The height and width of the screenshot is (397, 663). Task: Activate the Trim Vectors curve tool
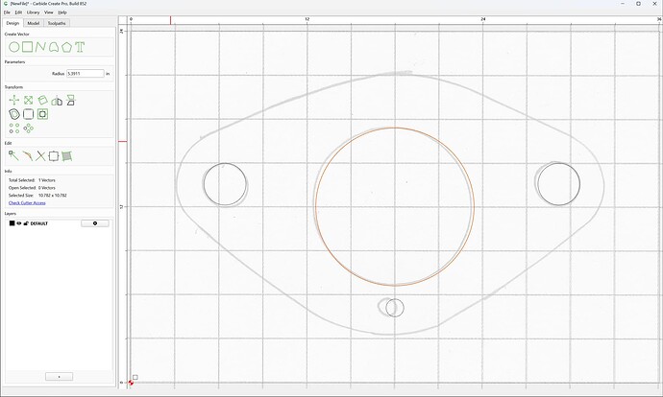coord(27,155)
